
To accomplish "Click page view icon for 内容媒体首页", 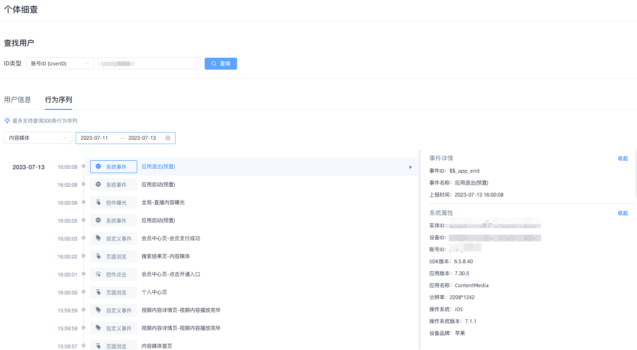I will 98,346.
